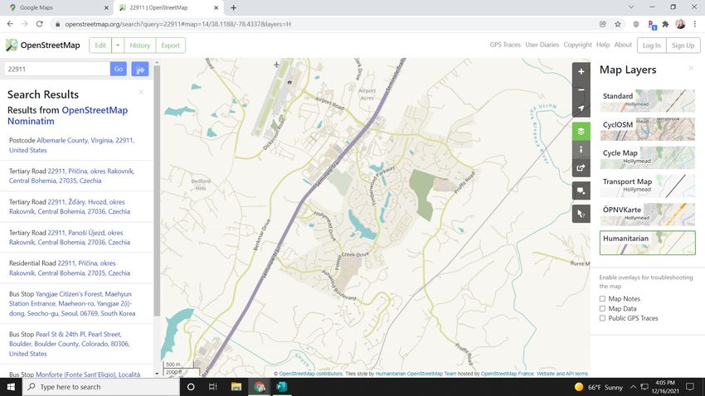This screenshot has height=396, width=705.
Task: Open the map Share icon
Action: [581, 168]
